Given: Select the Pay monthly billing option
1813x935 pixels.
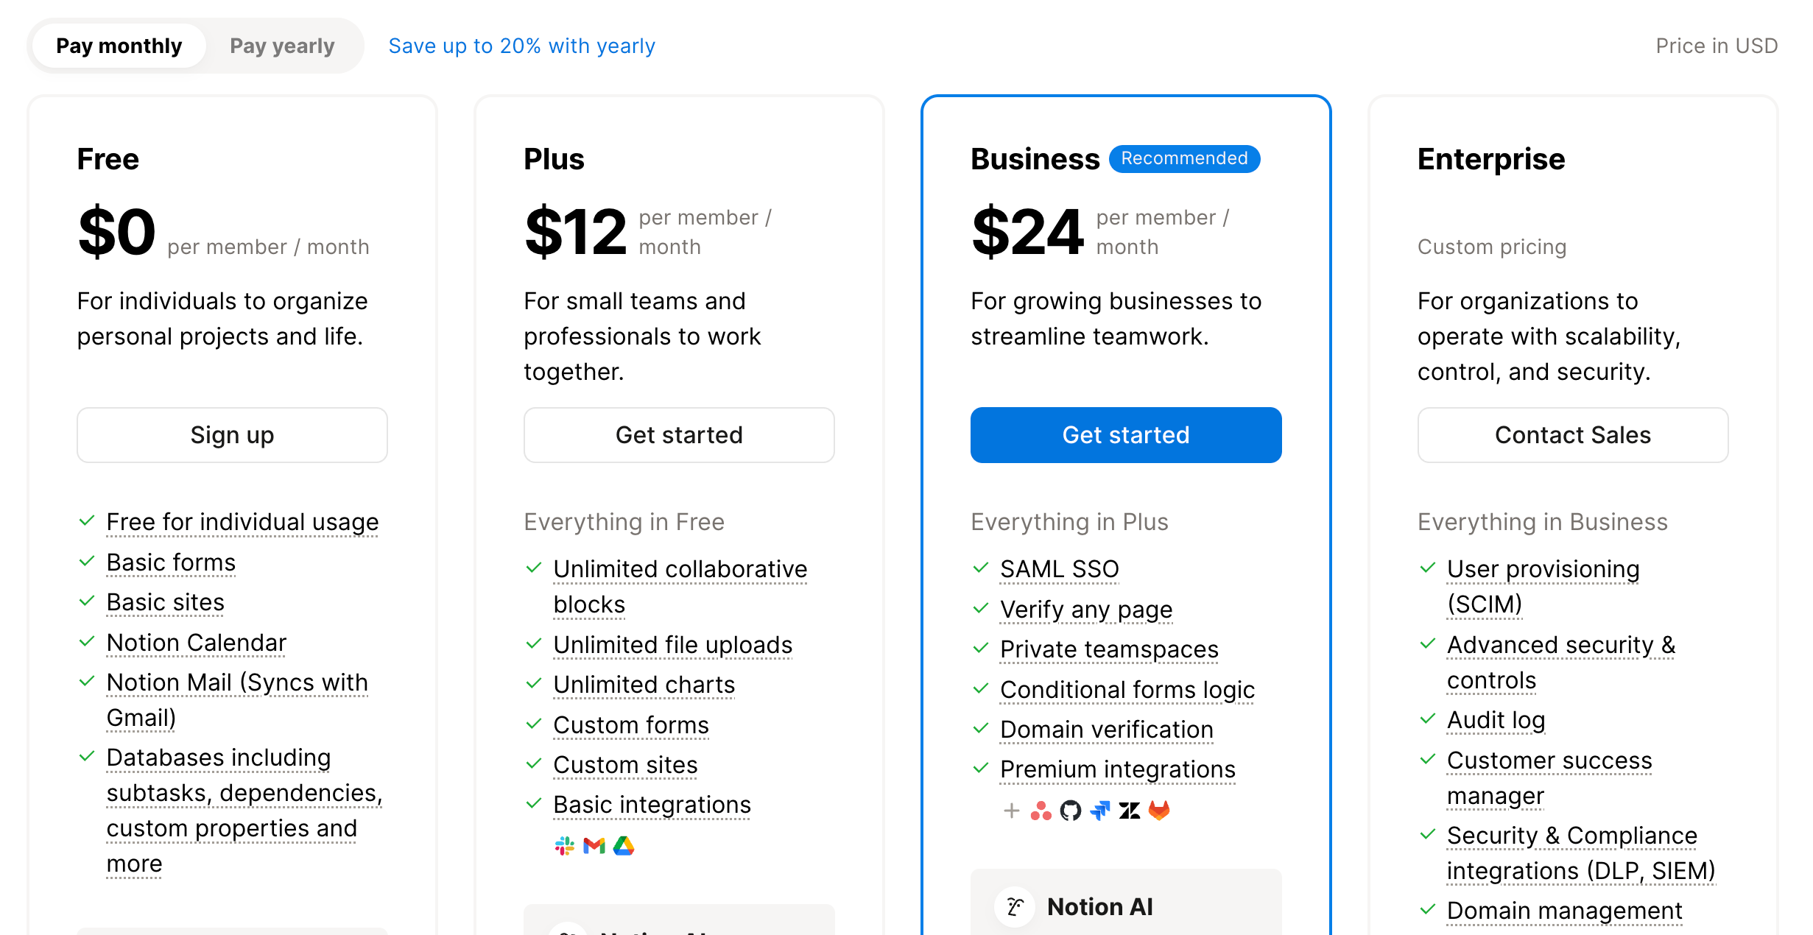Looking at the screenshot, I should click(x=119, y=46).
